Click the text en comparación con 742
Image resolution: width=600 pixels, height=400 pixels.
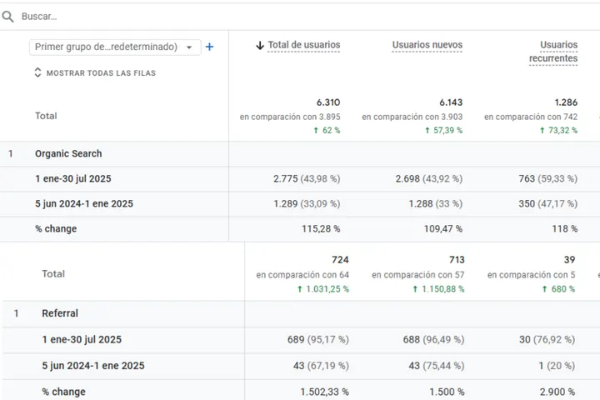(x=531, y=117)
